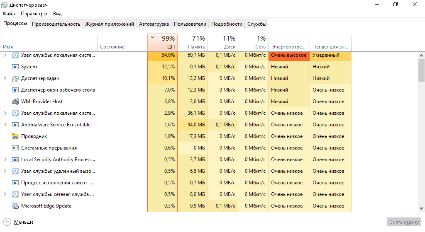The image size is (425, 232).
Task: Click the Task Manager title bar icon
Action: [4, 5]
